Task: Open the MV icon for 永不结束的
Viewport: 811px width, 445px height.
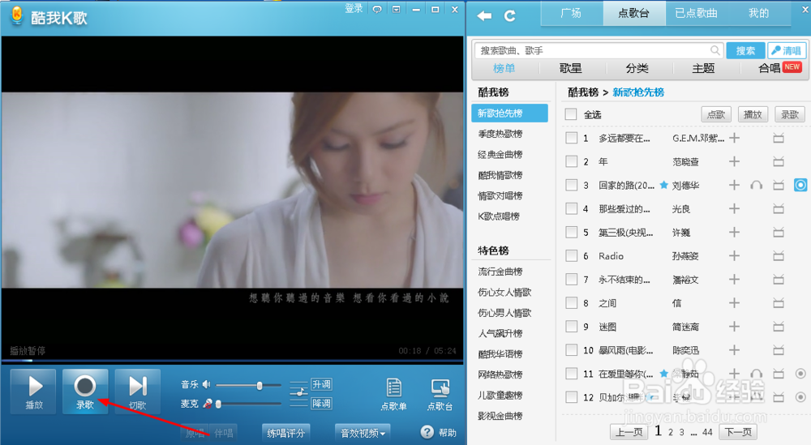Action: click(x=779, y=280)
